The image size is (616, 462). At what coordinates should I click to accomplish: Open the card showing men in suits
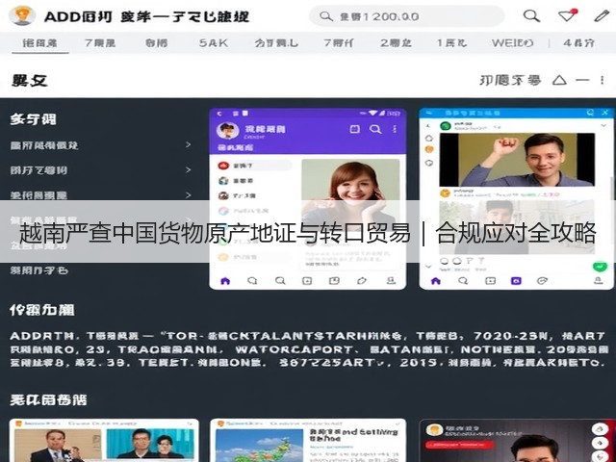click(x=104, y=441)
